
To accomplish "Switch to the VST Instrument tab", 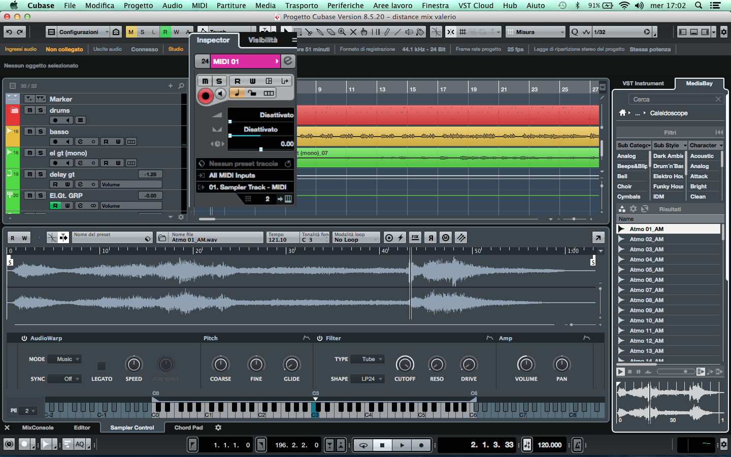I will coord(643,83).
